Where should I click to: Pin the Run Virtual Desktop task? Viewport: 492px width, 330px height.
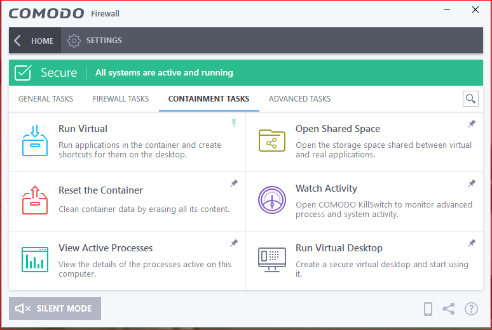click(x=471, y=243)
